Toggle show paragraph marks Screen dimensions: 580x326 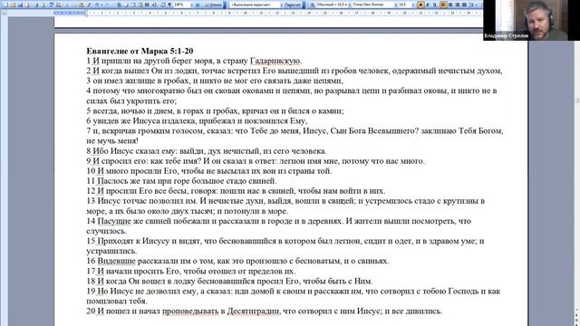[x=169, y=5]
